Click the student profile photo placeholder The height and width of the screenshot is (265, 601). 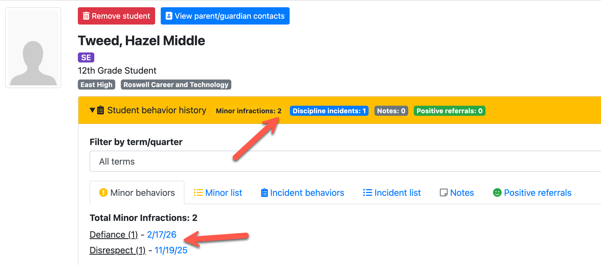click(x=33, y=48)
